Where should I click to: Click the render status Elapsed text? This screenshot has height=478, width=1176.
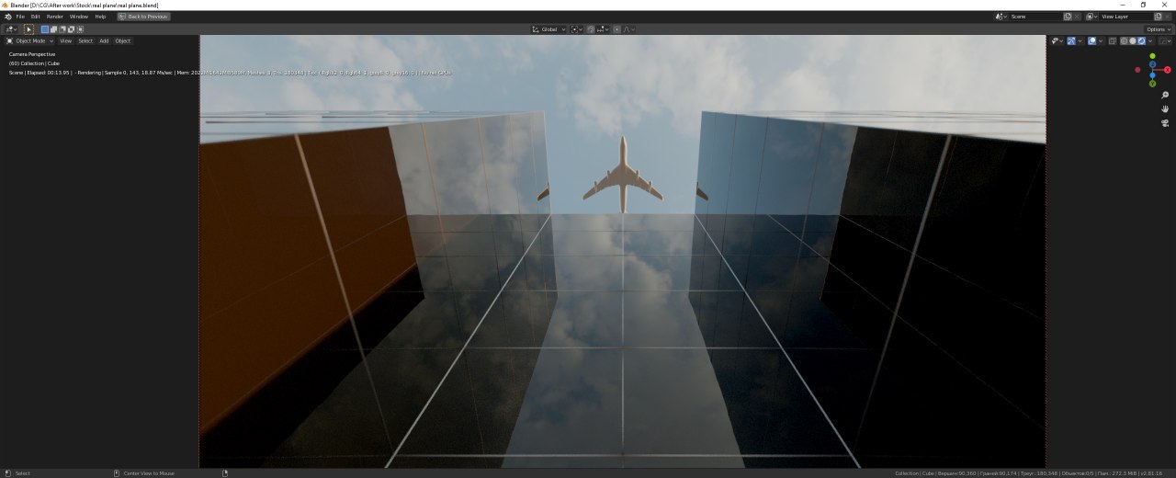coord(48,73)
